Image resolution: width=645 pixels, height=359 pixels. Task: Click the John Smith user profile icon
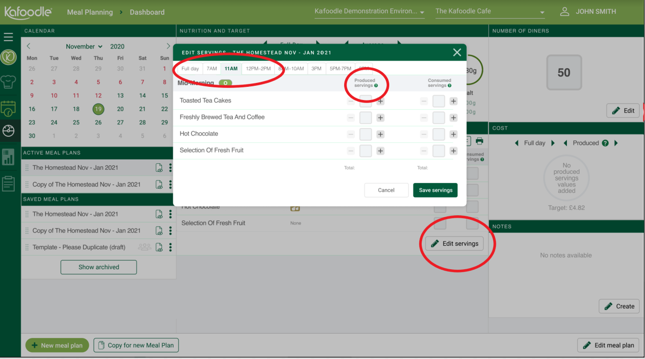point(564,11)
